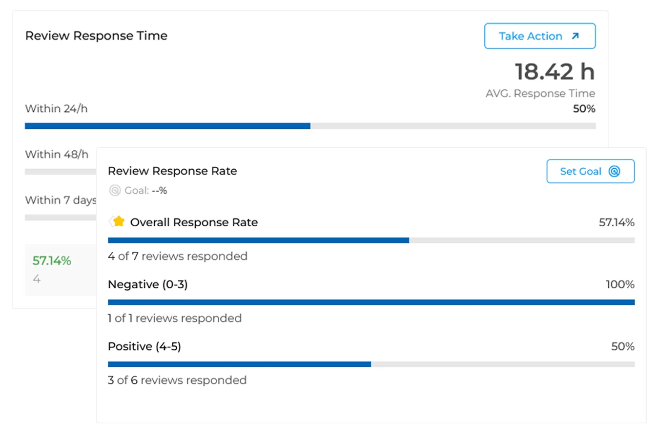The height and width of the screenshot is (438, 659).
Task: Click the target icon in Set Goal
Action: coord(614,171)
